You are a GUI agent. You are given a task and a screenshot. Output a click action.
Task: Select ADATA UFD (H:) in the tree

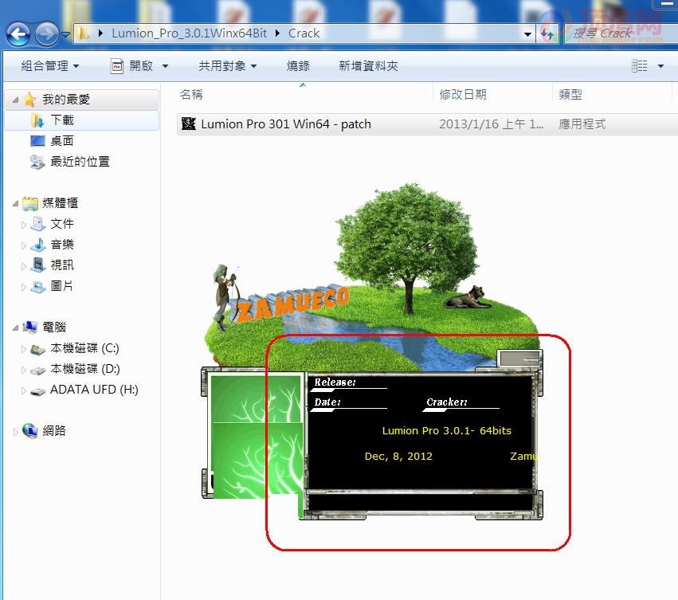94,390
